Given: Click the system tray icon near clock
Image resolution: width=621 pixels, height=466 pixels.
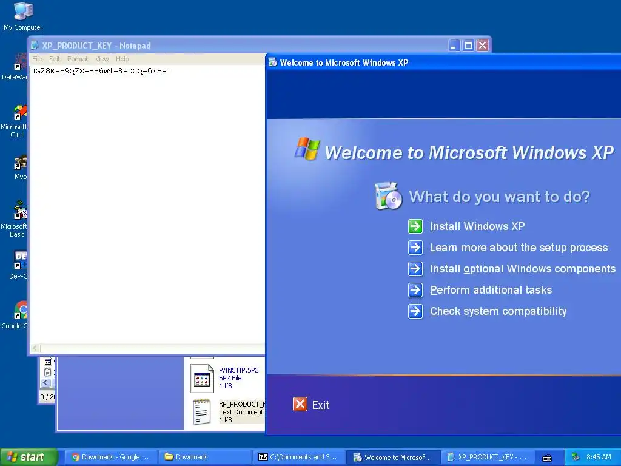Looking at the screenshot, I should click(576, 457).
